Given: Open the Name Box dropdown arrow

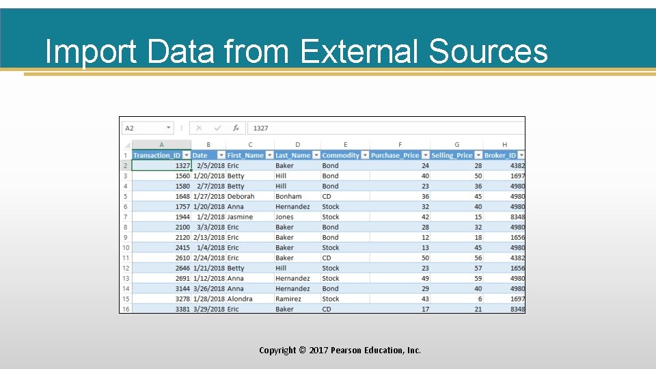Looking at the screenshot, I should coord(168,128).
